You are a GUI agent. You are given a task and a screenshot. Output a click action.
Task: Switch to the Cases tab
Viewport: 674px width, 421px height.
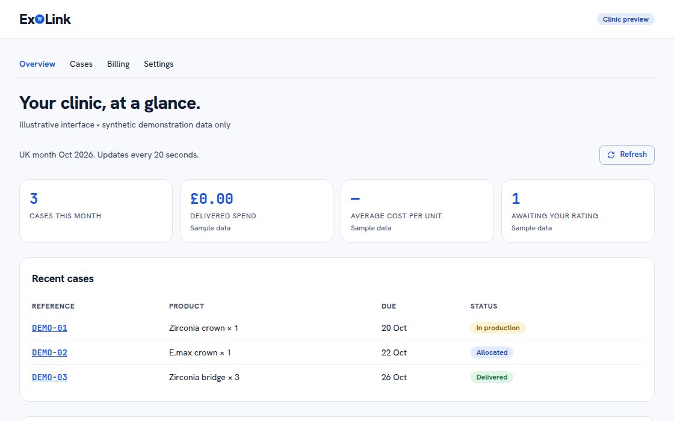(x=81, y=64)
